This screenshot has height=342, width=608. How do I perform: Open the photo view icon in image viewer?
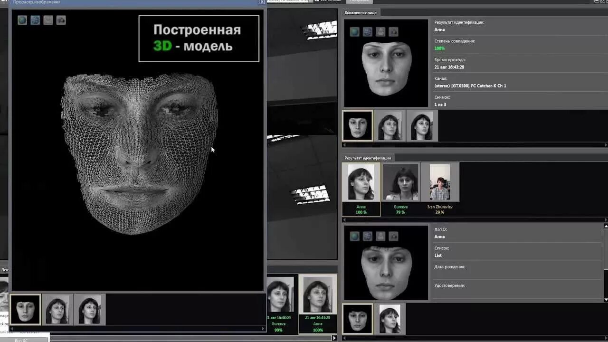pos(61,20)
